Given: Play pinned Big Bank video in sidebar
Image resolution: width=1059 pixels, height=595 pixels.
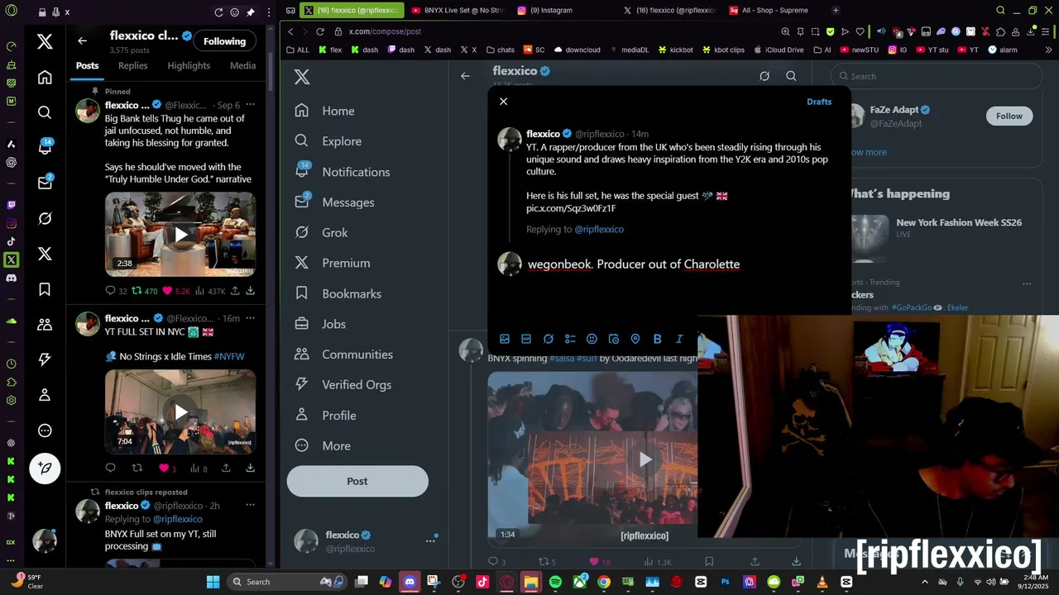Looking at the screenshot, I should point(180,235).
